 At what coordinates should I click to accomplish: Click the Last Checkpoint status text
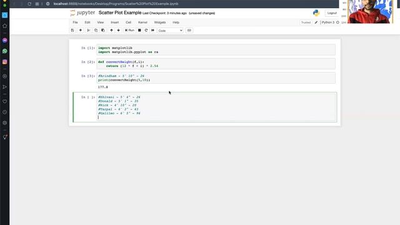point(164,13)
